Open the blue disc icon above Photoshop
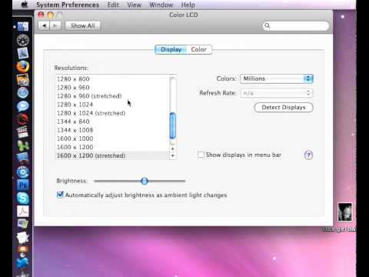Image resolution: width=369 pixels, height=277 pixels. [x=23, y=172]
